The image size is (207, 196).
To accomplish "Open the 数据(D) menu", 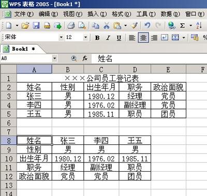I will tap(170, 14).
